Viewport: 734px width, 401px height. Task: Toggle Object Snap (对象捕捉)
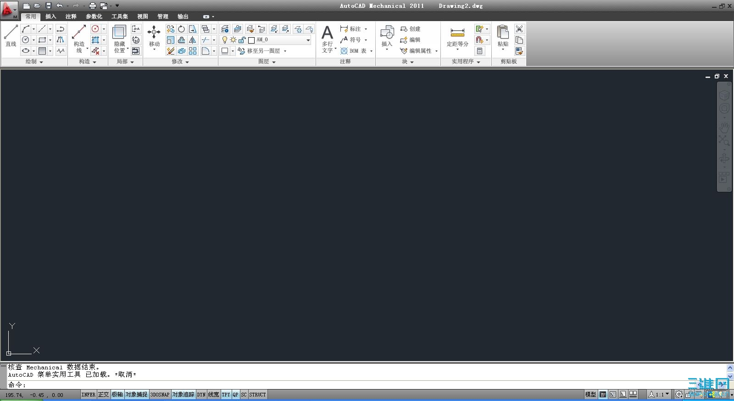tap(137, 395)
